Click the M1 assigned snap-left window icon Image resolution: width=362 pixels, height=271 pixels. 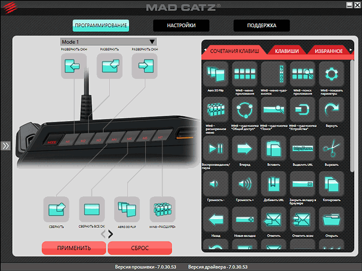(x=74, y=66)
